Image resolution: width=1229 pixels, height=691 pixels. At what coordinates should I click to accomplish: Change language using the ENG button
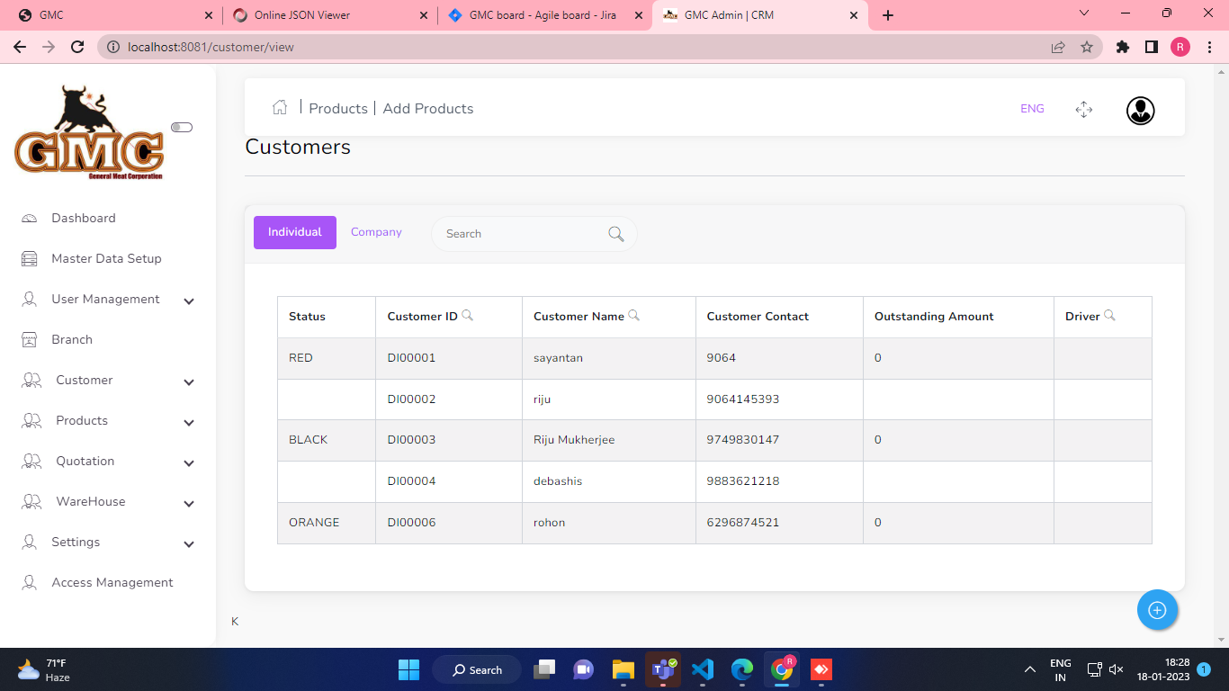1032,109
